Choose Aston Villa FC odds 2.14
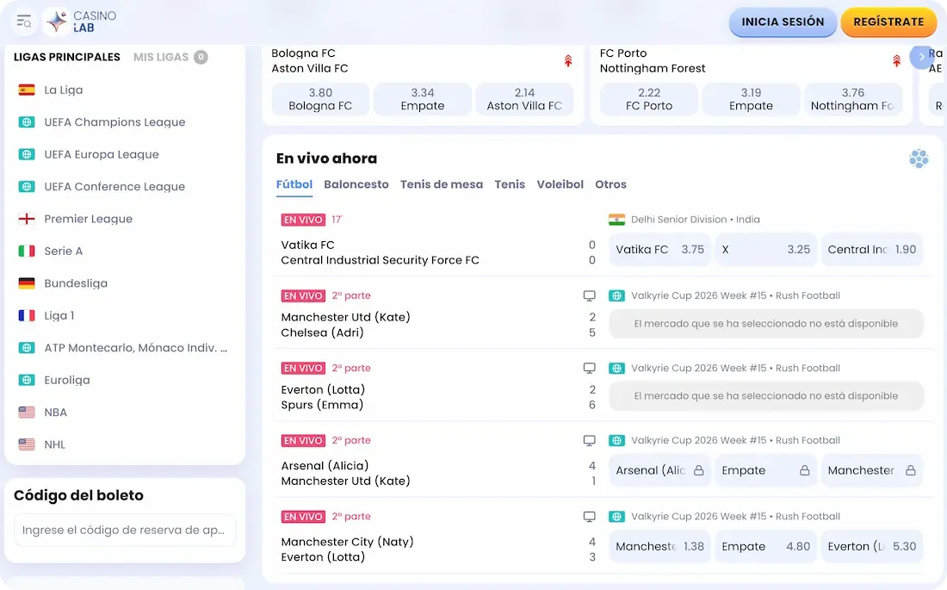Viewport: 947px width, 590px height. coord(523,99)
